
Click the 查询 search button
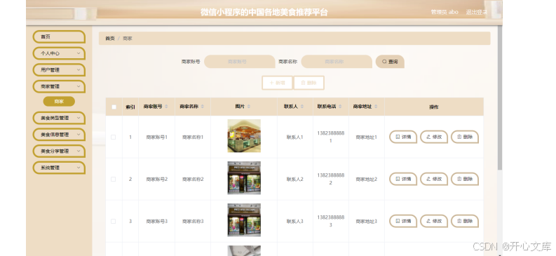click(x=390, y=62)
